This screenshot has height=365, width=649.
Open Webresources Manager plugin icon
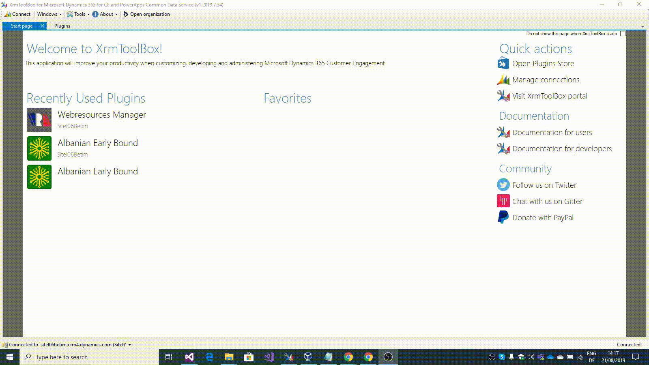click(x=39, y=120)
